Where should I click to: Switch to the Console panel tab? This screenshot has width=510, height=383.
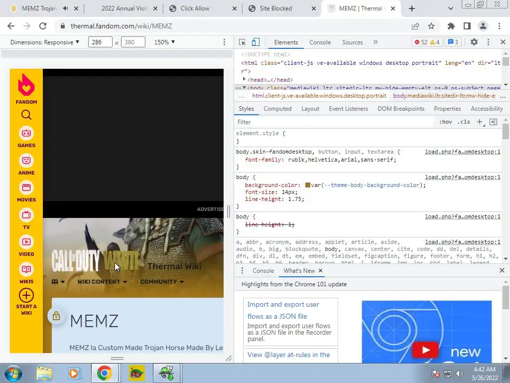click(x=320, y=42)
